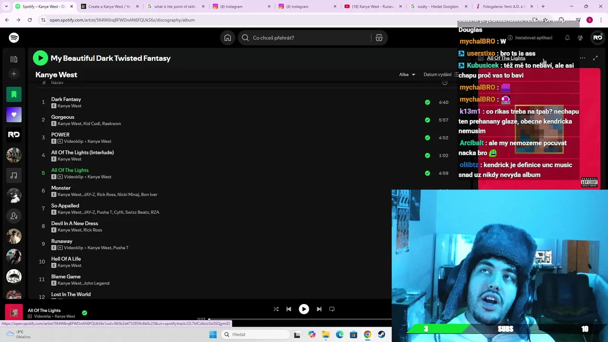Open the Liked Songs heart tile
The image size is (608, 342).
pyautogui.click(x=14, y=114)
